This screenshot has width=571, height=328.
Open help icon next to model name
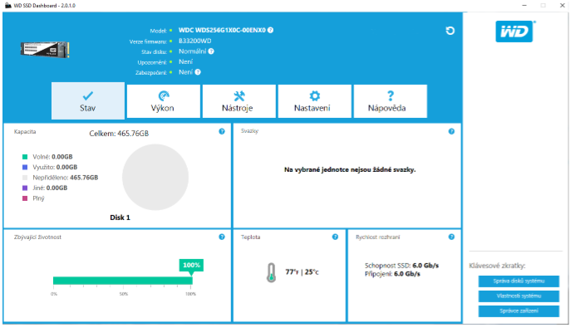271,30
